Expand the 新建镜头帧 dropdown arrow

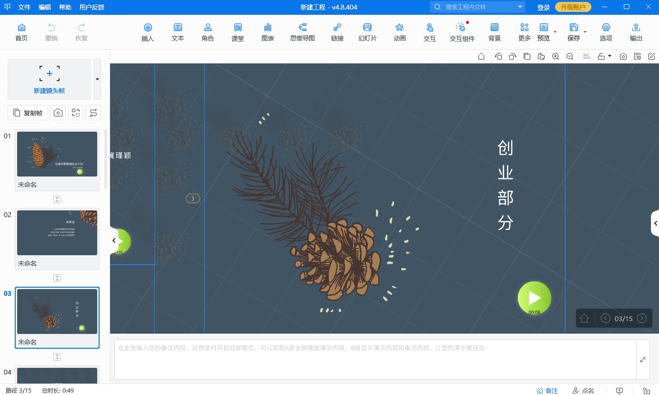point(97,79)
